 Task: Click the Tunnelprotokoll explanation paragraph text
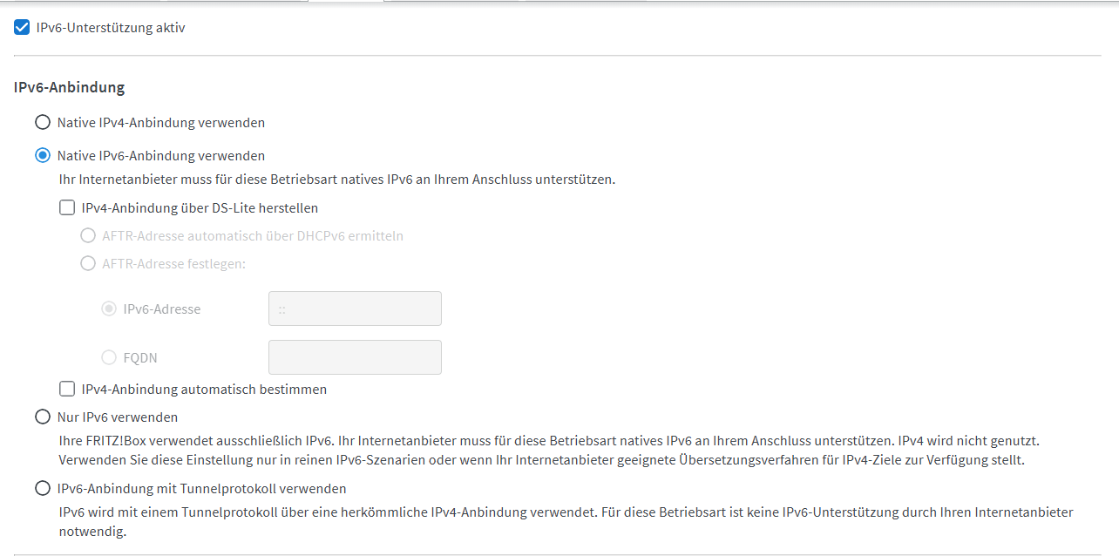[566, 521]
